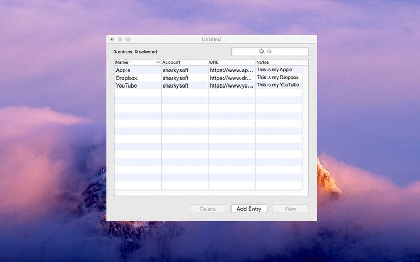Click sharkysoft account in YouTube row
Screen dimensions: 420x262
pyautogui.click(x=176, y=85)
